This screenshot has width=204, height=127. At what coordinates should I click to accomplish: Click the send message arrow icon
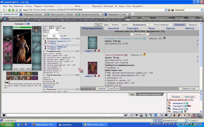[x=126, y=115]
